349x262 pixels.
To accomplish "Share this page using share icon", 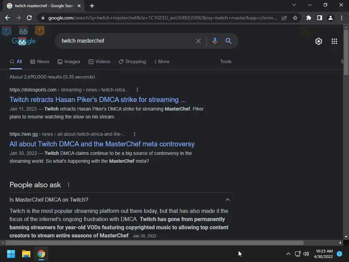I will (284, 18).
